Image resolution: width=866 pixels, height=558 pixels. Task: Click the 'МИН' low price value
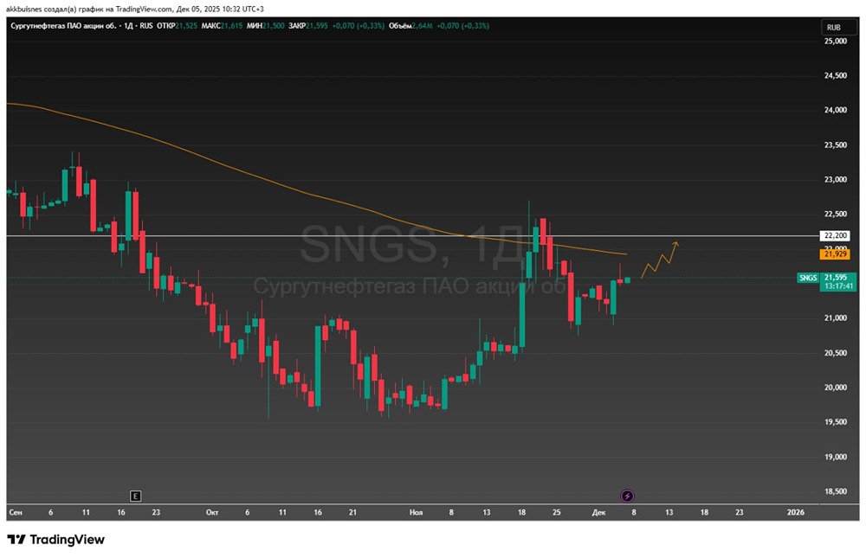(274, 26)
